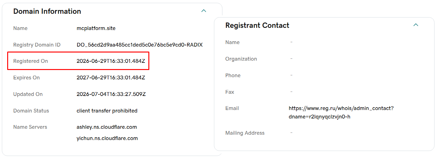
Task: Click the registrant Organization label
Action: click(241, 59)
